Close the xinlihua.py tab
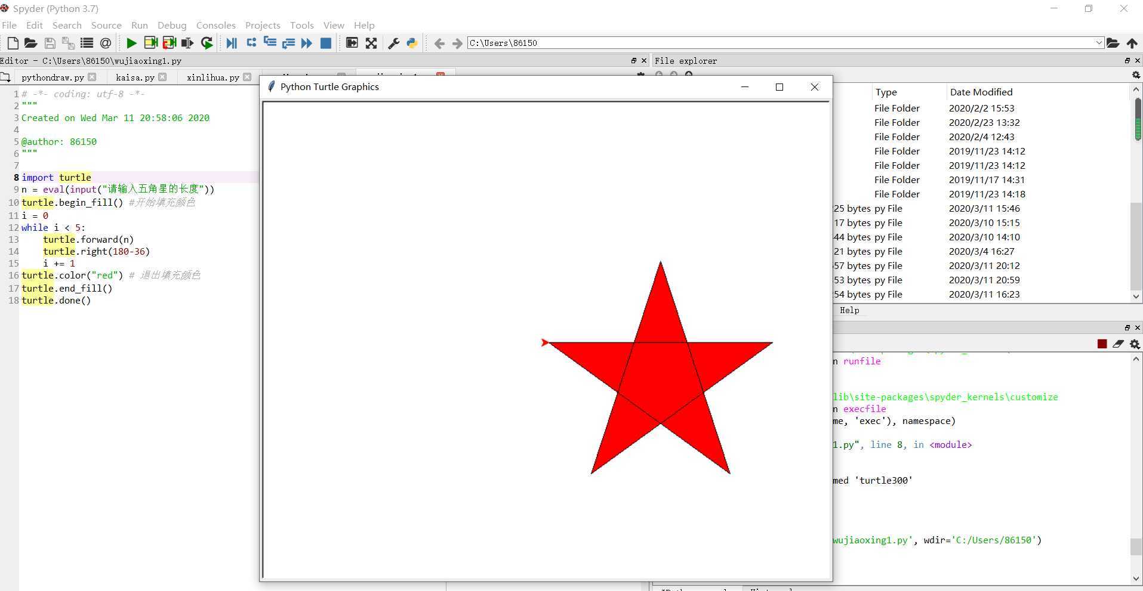The height and width of the screenshot is (591, 1143). 247,77
